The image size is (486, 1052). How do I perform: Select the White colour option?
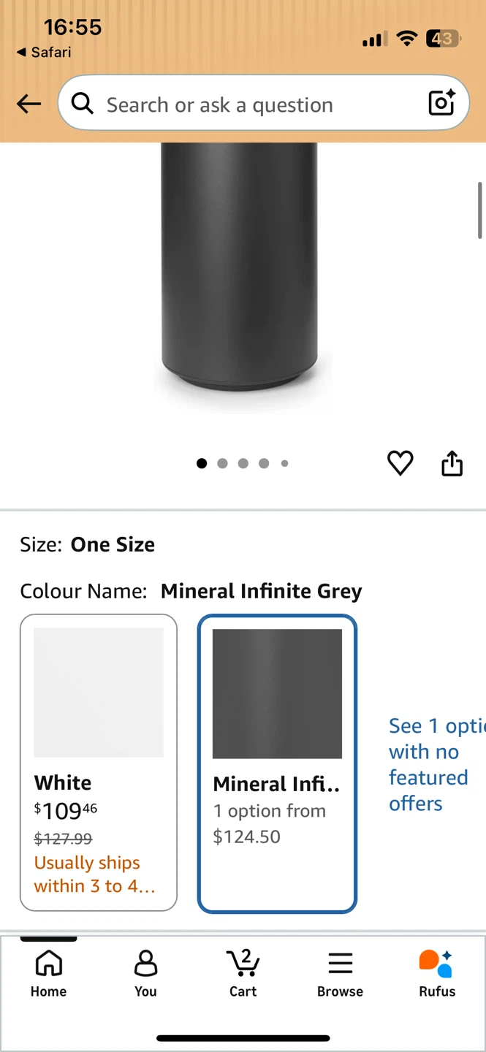click(x=99, y=763)
